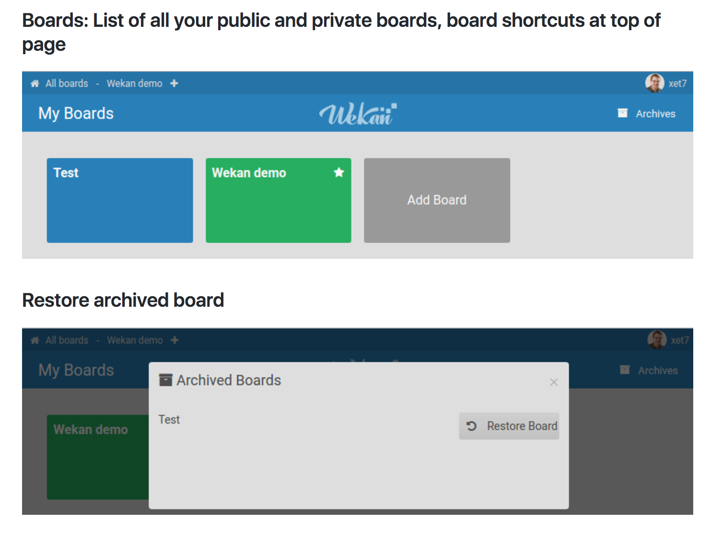This screenshot has height=533, width=722.
Task: Open the Archives link in the blue header
Action: pos(655,113)
